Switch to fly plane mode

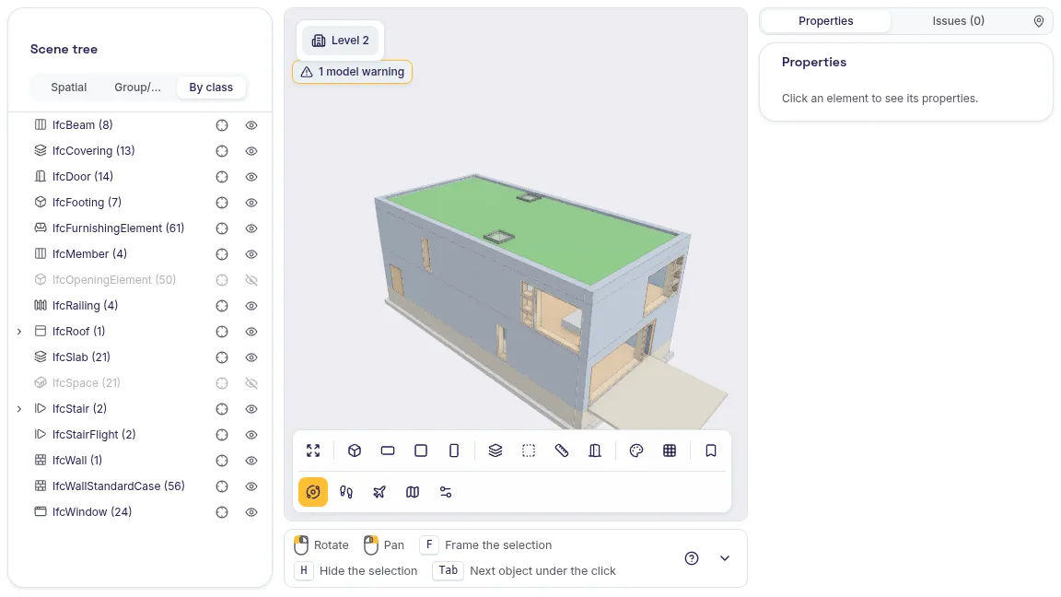(x=379, y=492)
